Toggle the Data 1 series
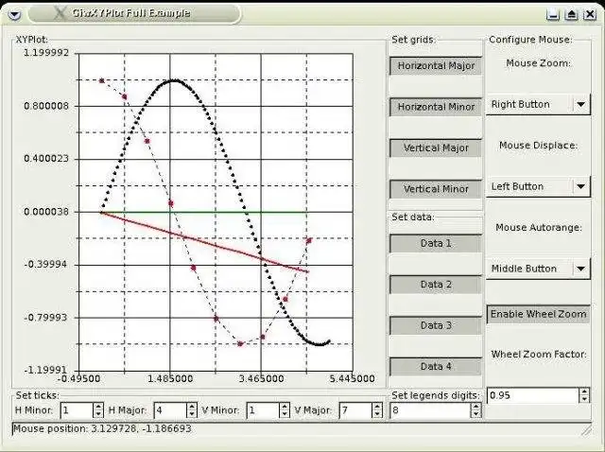This screenshot has width=605, height=452. pyautogui.click(x=436, y=244)
